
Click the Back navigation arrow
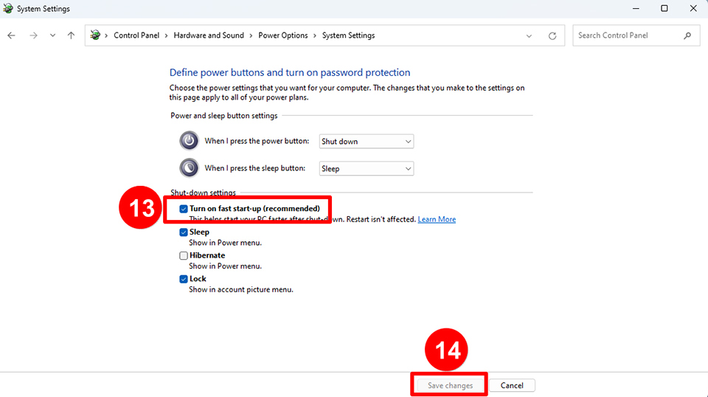point(11,35)
